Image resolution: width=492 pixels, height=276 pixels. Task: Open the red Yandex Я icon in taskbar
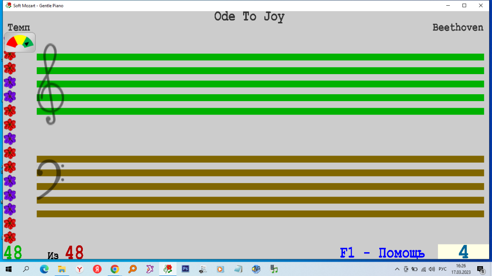[x=97, y=269]
